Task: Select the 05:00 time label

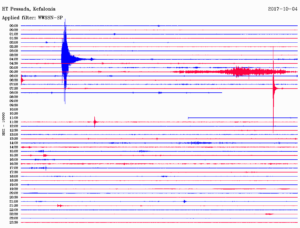Action: click(14, 68)
